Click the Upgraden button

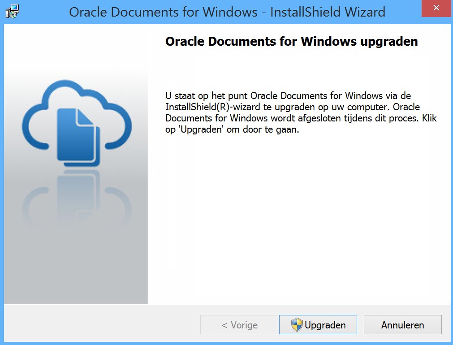[318, 325]
